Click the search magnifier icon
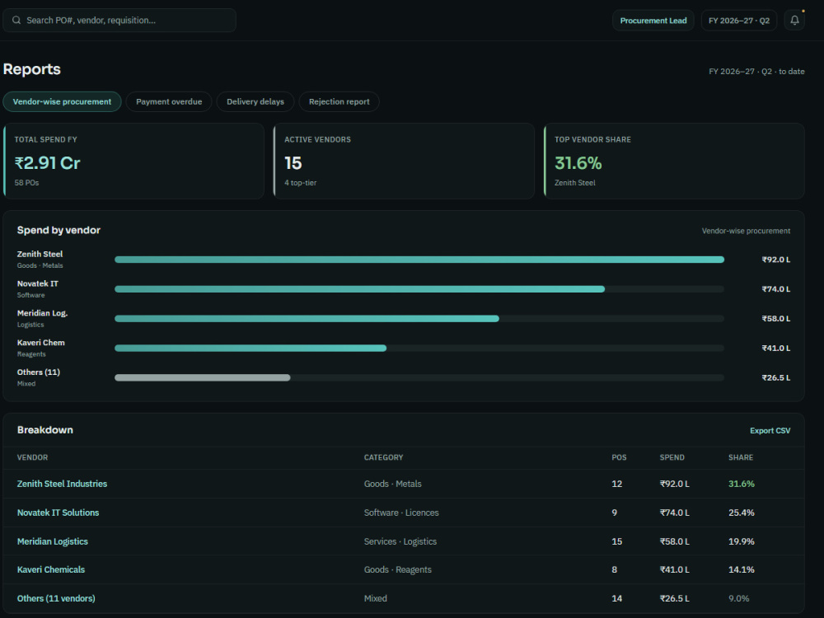 (x=16, y=20)
